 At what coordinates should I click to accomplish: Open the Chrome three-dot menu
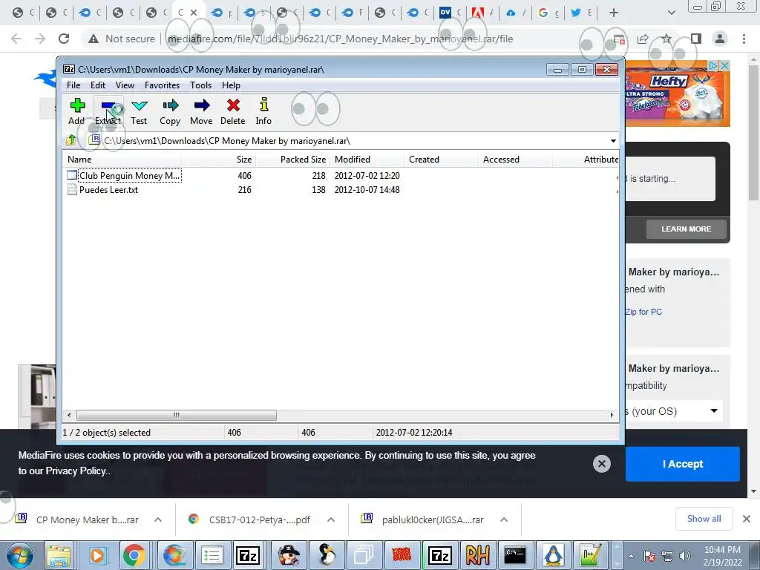pyautogui.click(x=744, y=39)
